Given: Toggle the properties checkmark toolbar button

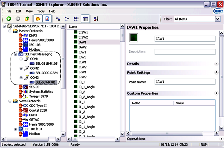Looking at the screenshot, I should (47, 19).
